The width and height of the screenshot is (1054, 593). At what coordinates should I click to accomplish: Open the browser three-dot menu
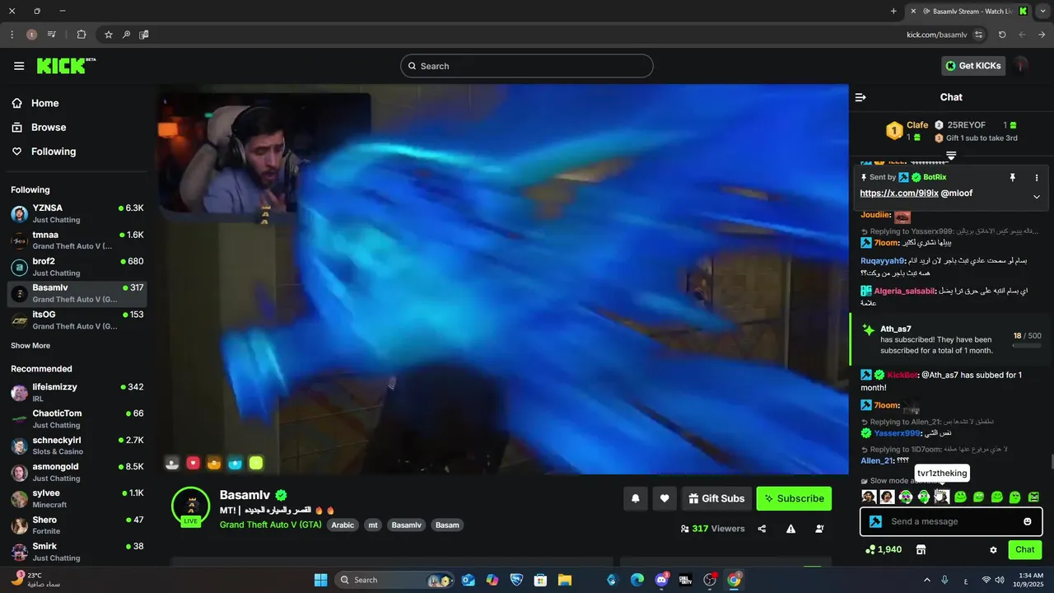(12, 35)
